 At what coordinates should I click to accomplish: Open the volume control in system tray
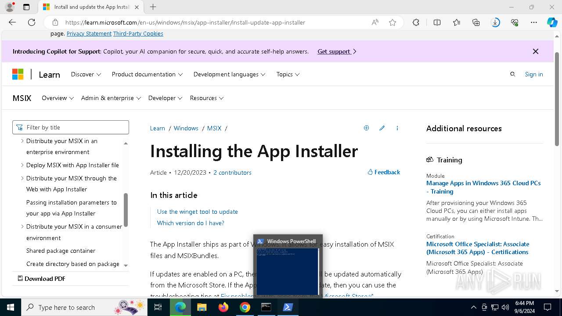click(x=505, y=307)
